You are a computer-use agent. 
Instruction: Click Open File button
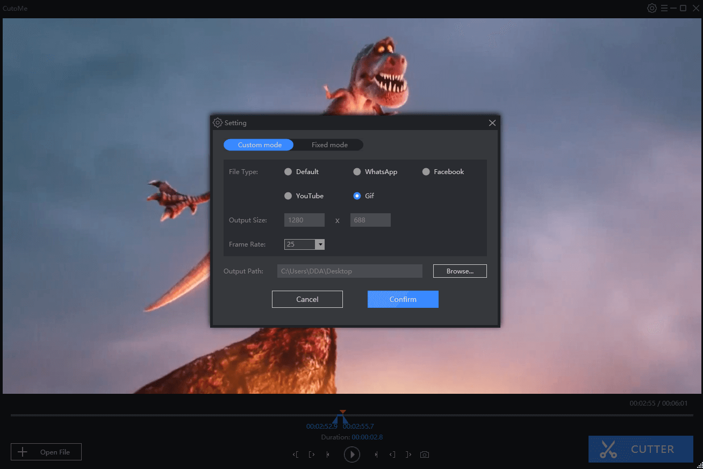(46, 452)
